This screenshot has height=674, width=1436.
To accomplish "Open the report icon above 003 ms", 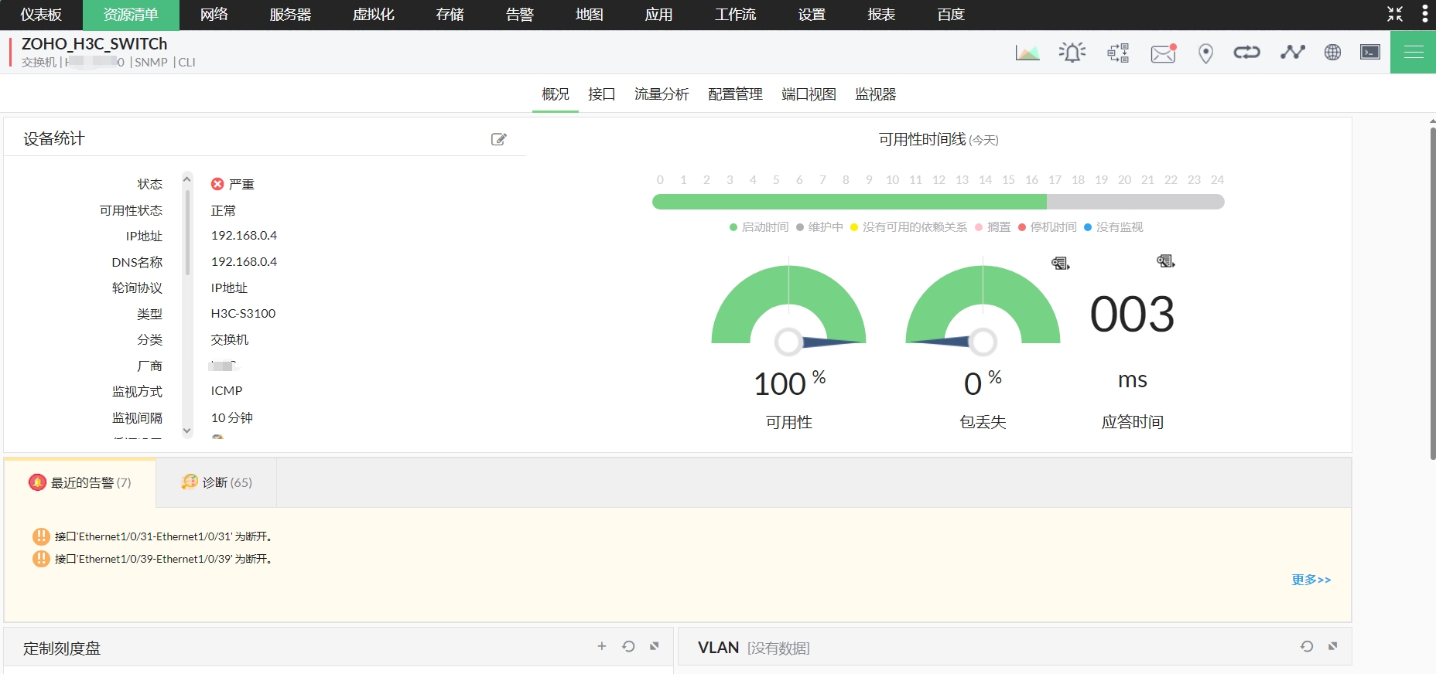I will pos(1166,261).
